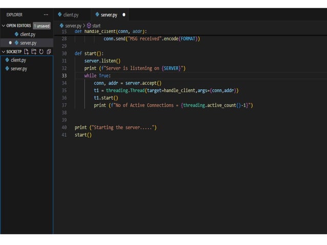Image resolution: width=327 pixels, height=245 pixels.
Task: Click the '1 unsaved' badge
Action: 42,26
